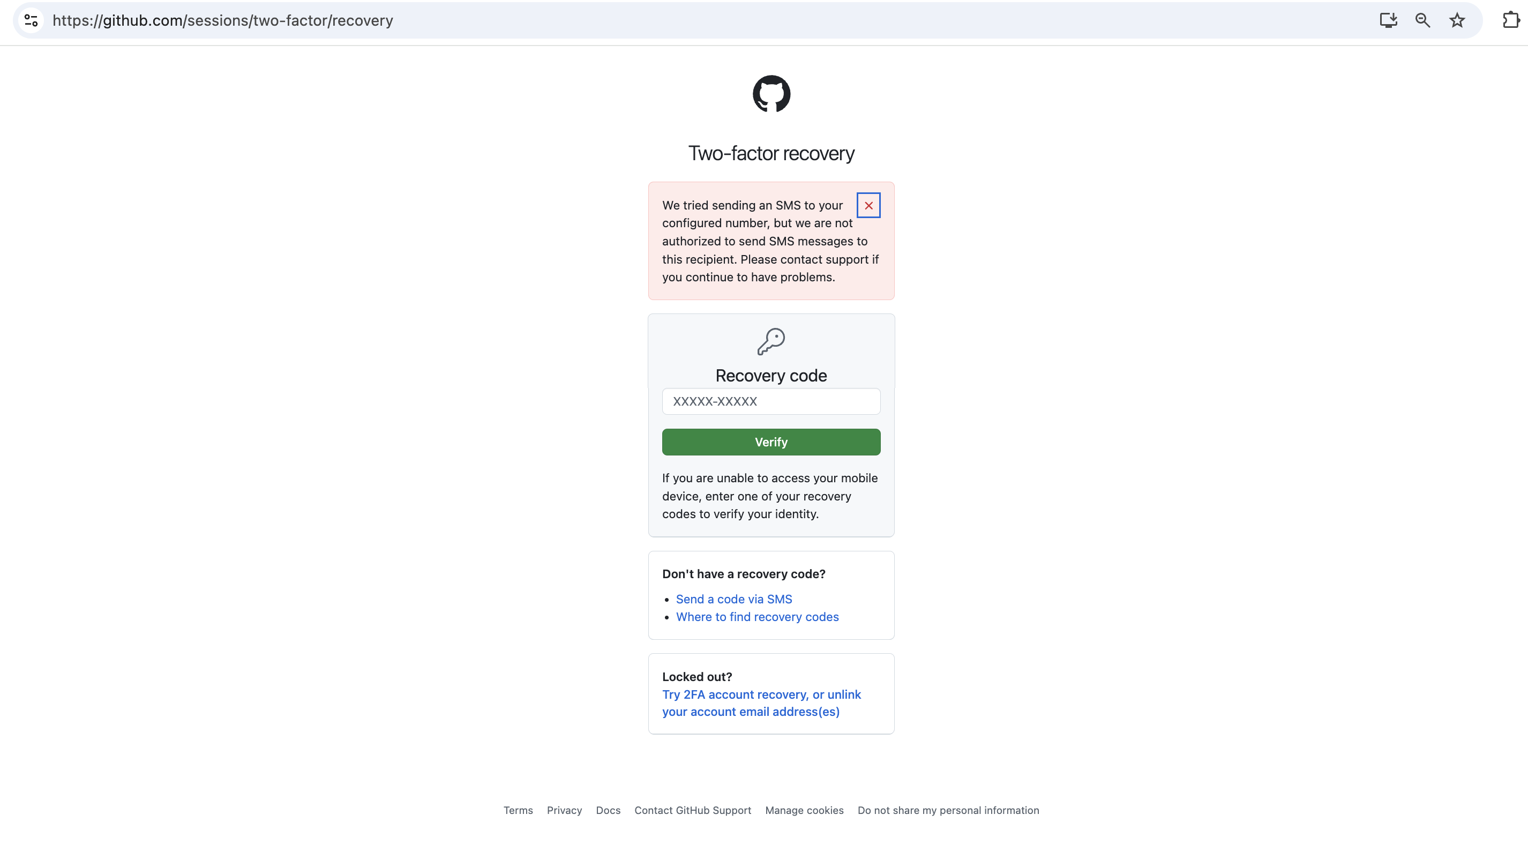
Task: Click the key icon above Recovery code
Action: pyautogui.click(x=770, y=341)
